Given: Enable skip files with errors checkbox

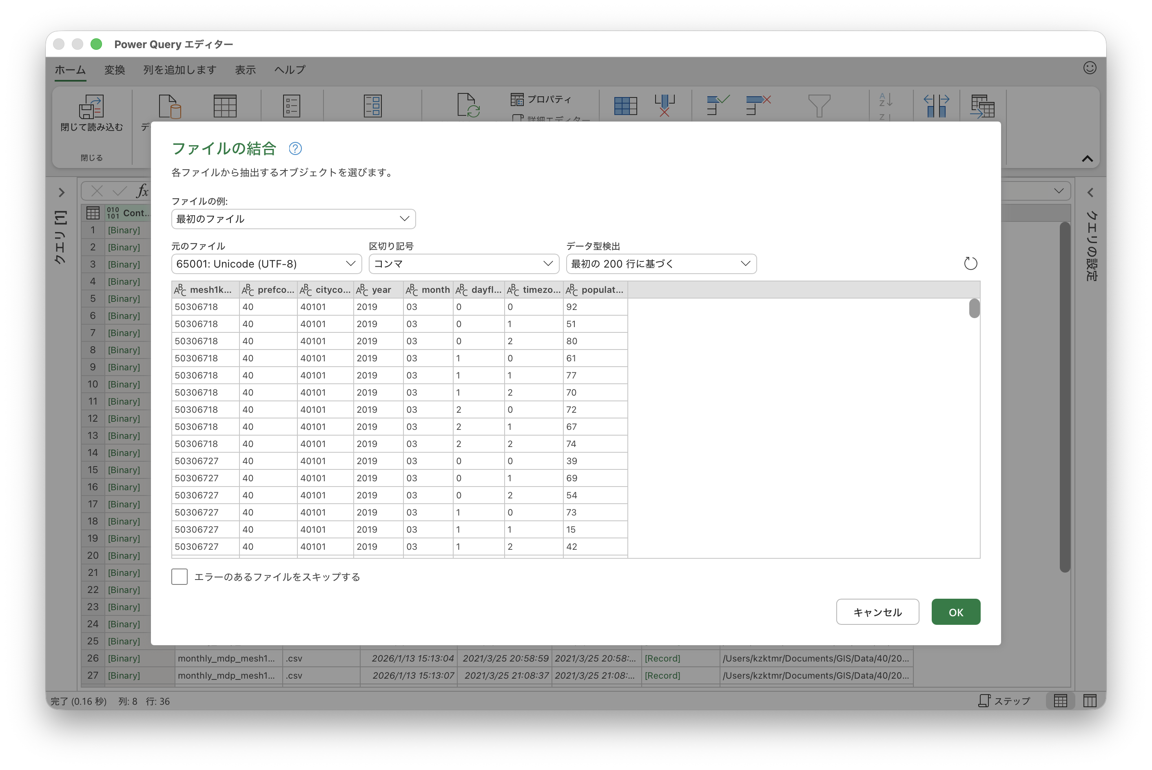Looking at the screenshot, I should (x=179, y=577).
